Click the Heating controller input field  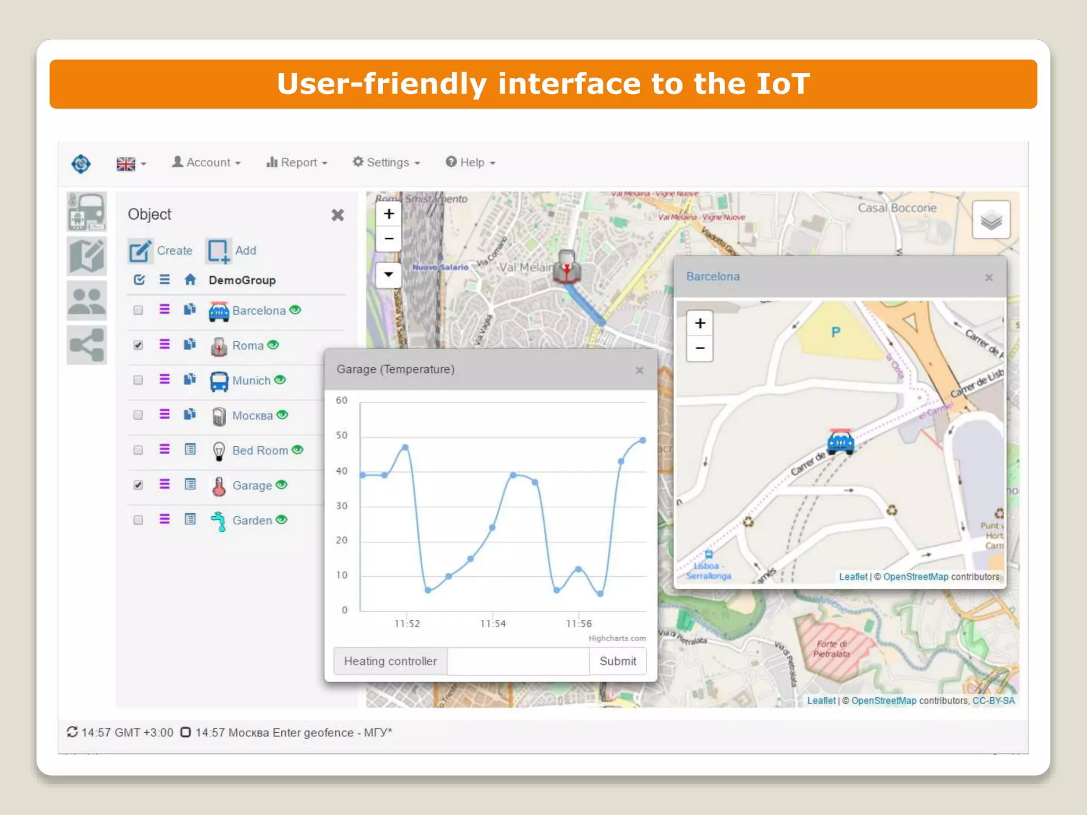click(518, 661)
